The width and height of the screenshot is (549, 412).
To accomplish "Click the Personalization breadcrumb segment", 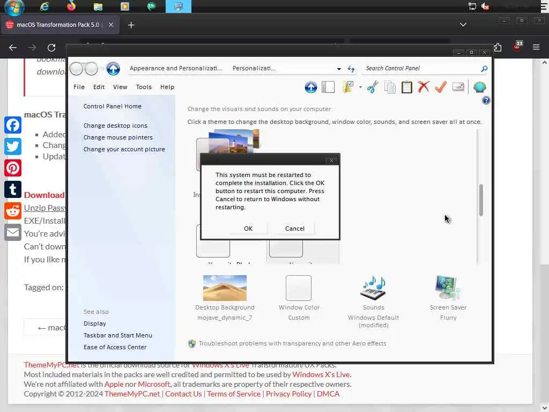I will [x=254, y=68].
